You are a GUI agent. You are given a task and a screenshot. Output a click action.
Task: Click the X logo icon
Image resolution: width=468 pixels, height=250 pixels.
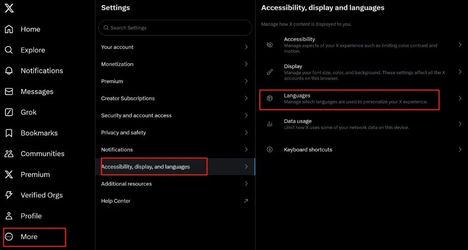tap(9, 8)
